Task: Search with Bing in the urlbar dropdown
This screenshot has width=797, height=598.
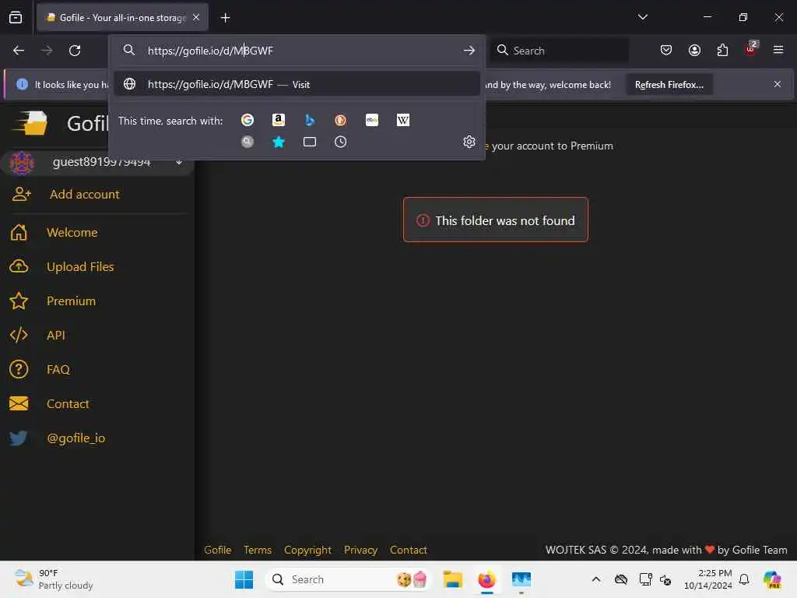Action: pyautogui.click(x=310, y=120)
